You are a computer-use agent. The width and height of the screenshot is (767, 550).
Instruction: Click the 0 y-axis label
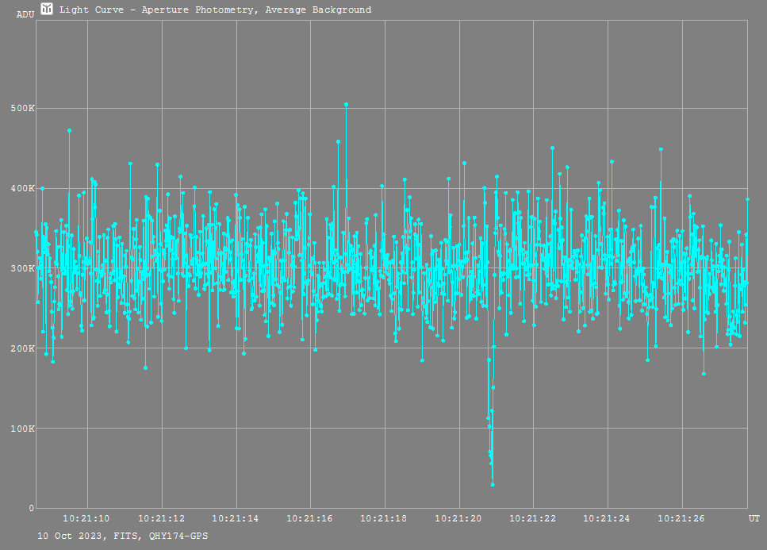coord(31,509)
